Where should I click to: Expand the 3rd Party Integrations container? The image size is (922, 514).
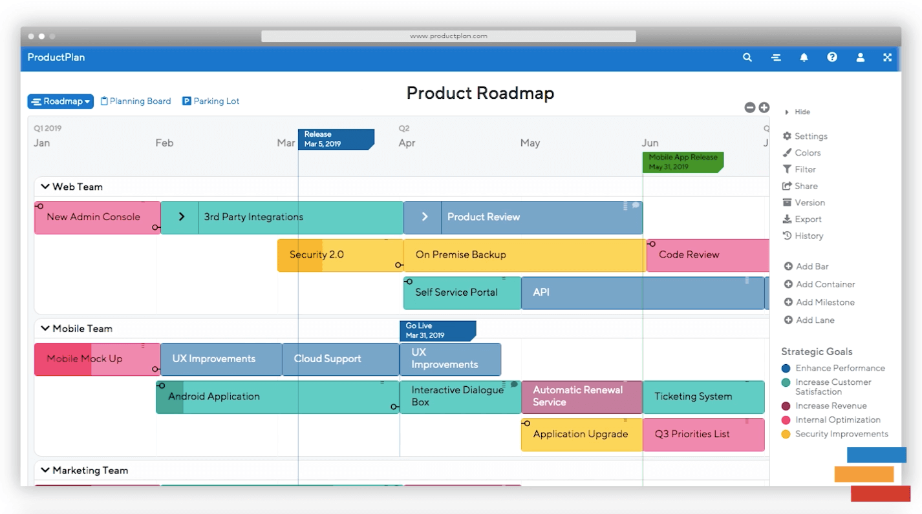coord(181,217)
